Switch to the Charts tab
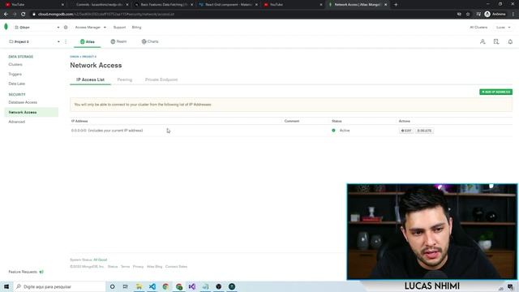Viewport: 519px width, 292px height. (x=150, y=41)
